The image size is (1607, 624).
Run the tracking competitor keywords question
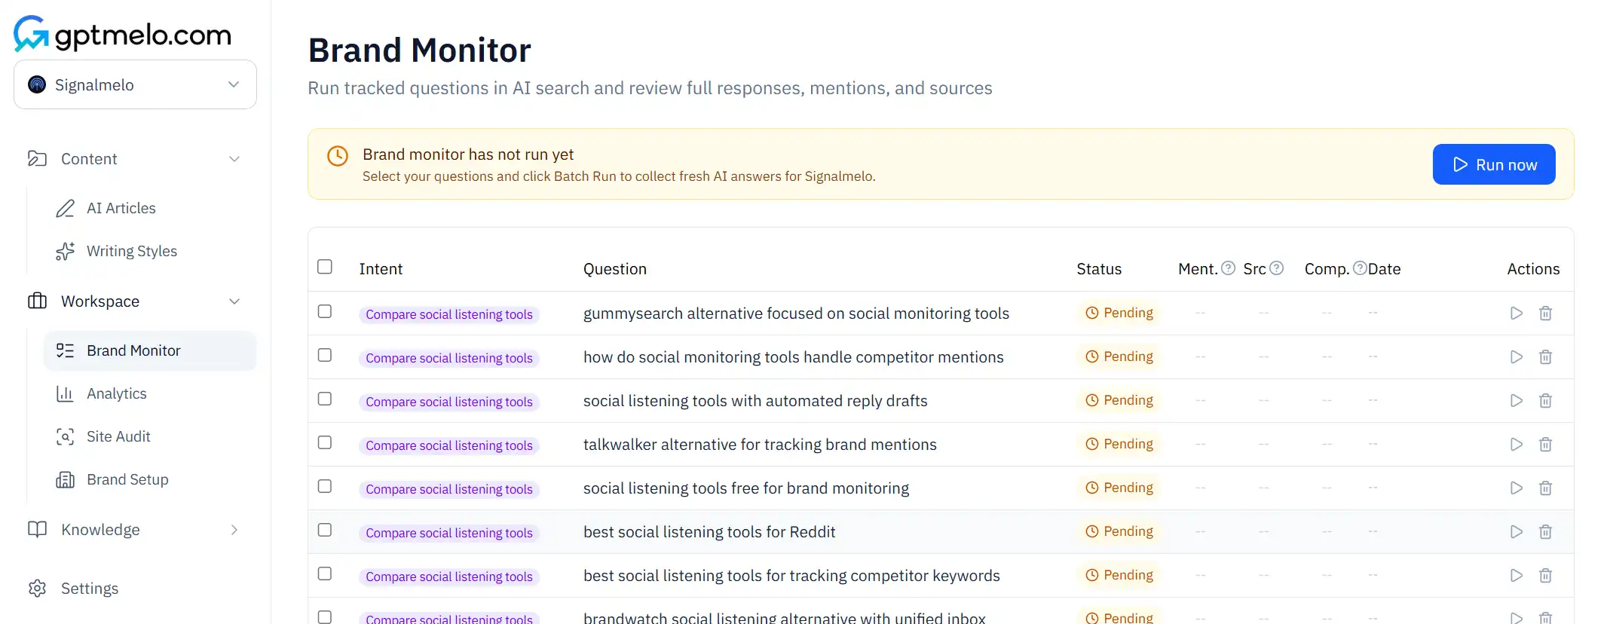pos(1517,576)
